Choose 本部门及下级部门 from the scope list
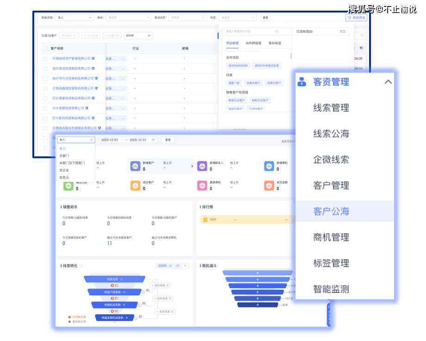 (x=72, y=163)
